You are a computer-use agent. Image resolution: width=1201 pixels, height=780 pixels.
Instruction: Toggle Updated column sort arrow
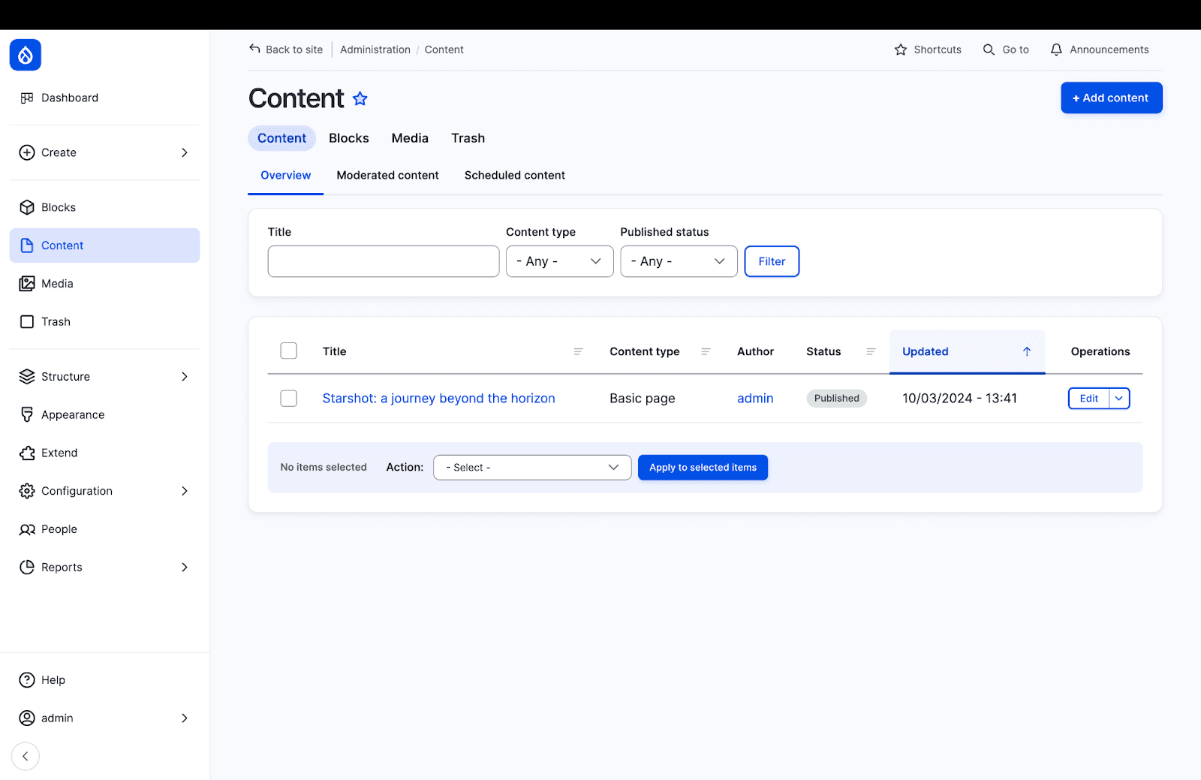(x=1027, y=351)
